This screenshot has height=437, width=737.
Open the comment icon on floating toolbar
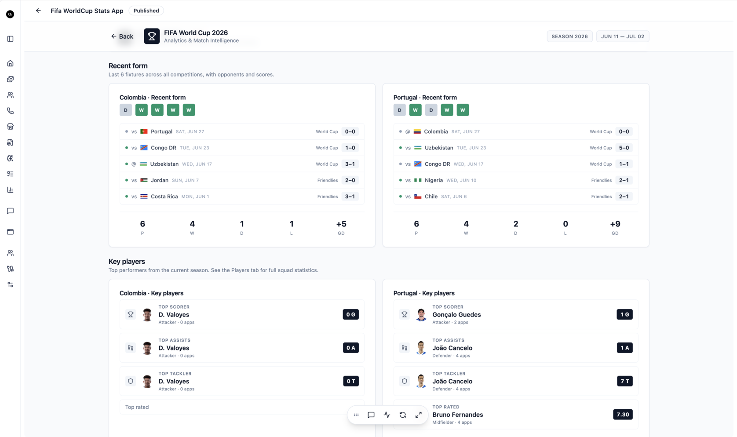pyautogui.click(x=371, y=415)
